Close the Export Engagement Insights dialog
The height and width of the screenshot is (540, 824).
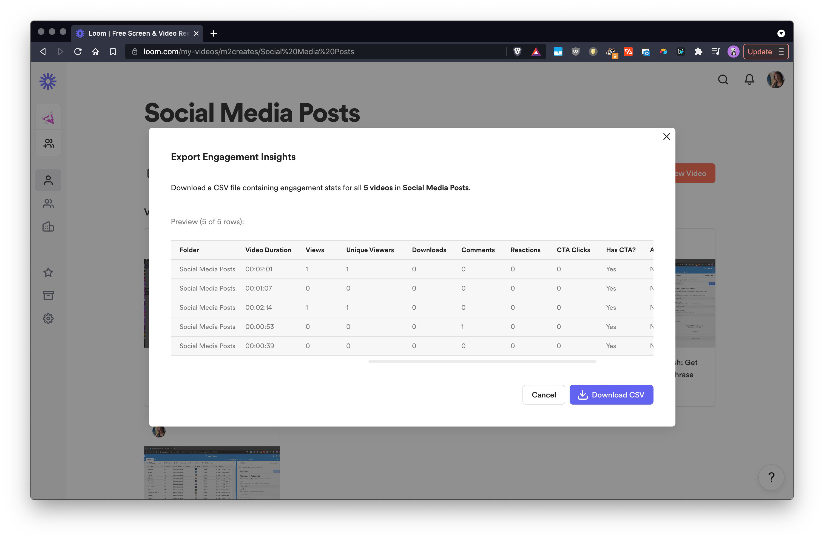tap(666, 137)
